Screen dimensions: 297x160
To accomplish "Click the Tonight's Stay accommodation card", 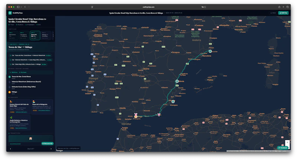I will click(30, 140).
